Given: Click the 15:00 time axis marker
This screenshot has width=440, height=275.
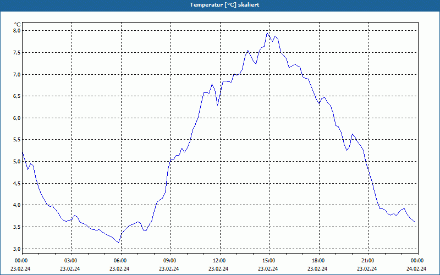Looking at the screenshot, I should 269,261.
